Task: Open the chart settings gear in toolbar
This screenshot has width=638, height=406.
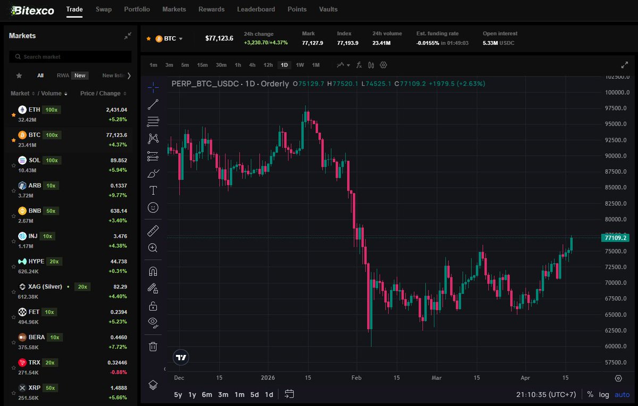Action: (x=383, y=65)
